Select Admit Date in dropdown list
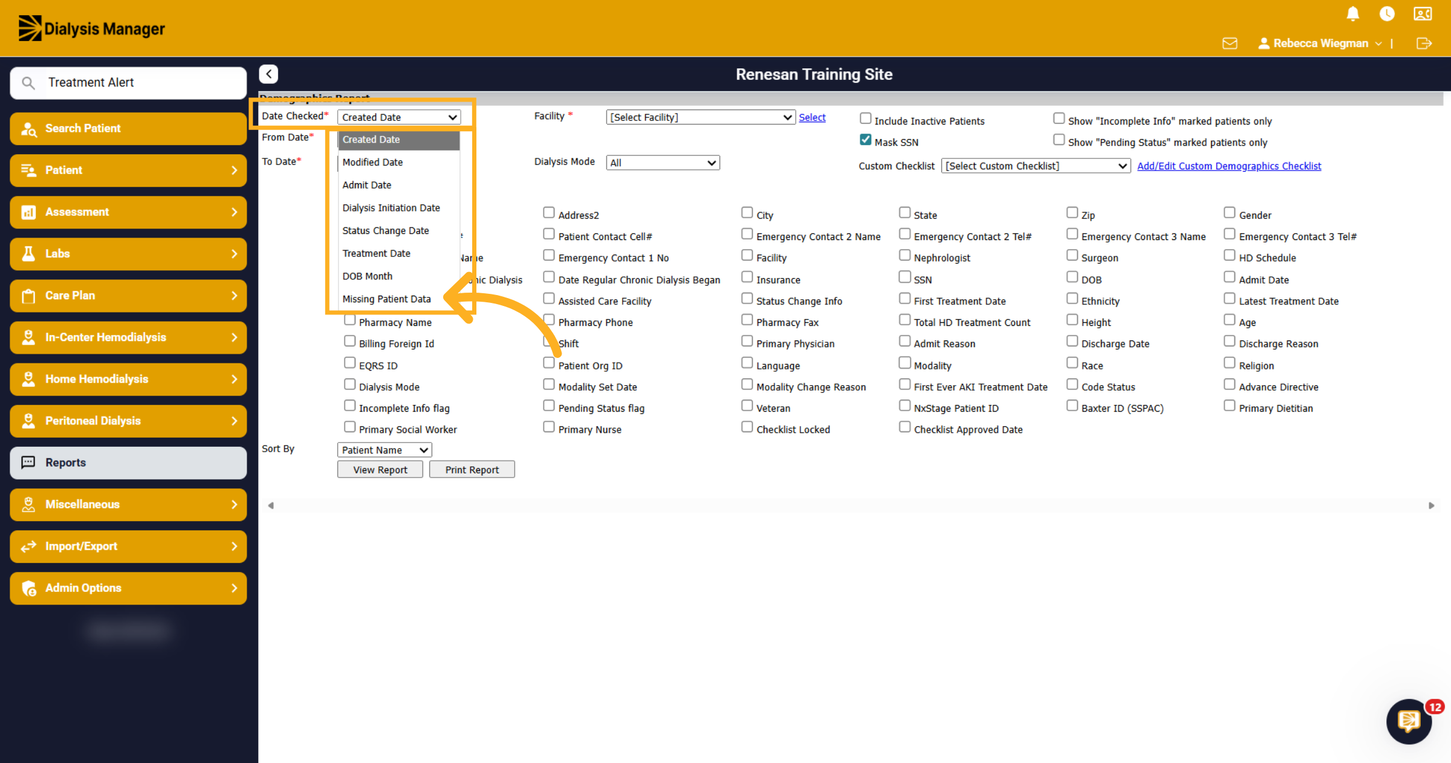This screenshot has width=1451, height=763. click(367, 185)
